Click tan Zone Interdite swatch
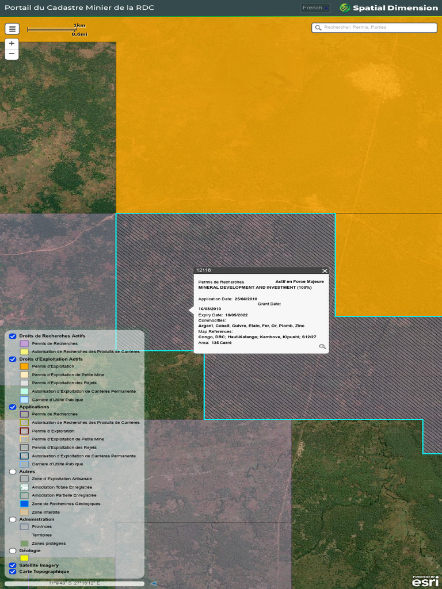The width and height of the screenshot is (442, 589). (24, 512)
